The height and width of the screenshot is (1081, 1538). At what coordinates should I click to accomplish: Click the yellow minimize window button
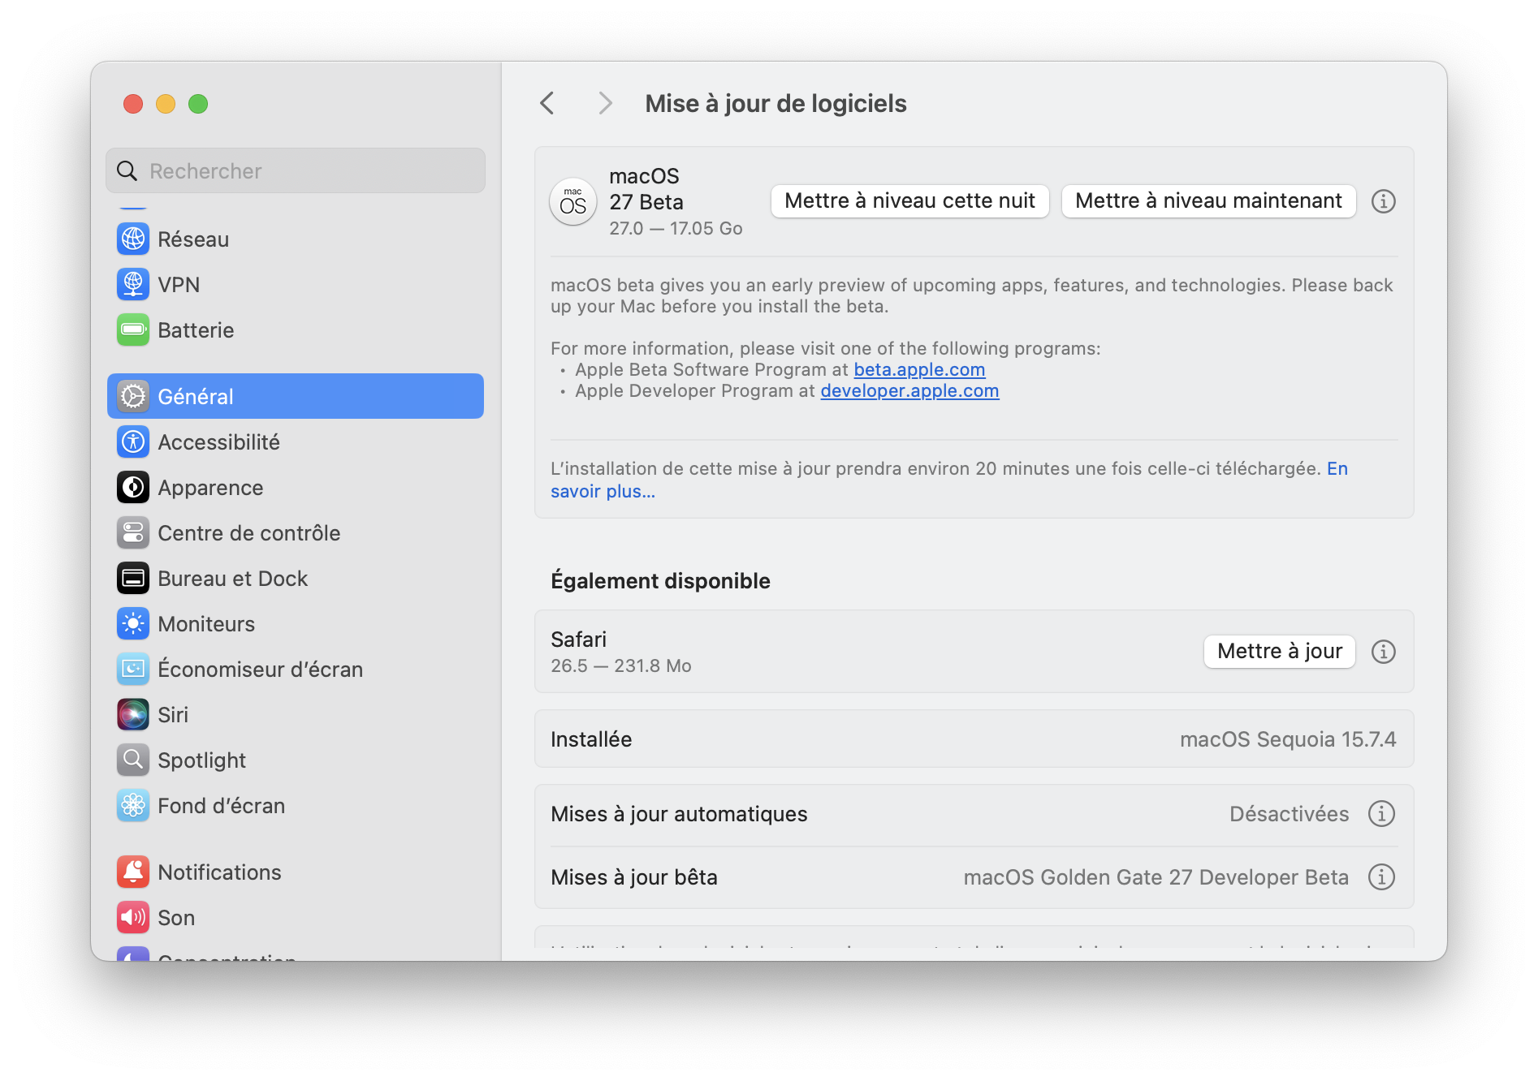point(166,104)
